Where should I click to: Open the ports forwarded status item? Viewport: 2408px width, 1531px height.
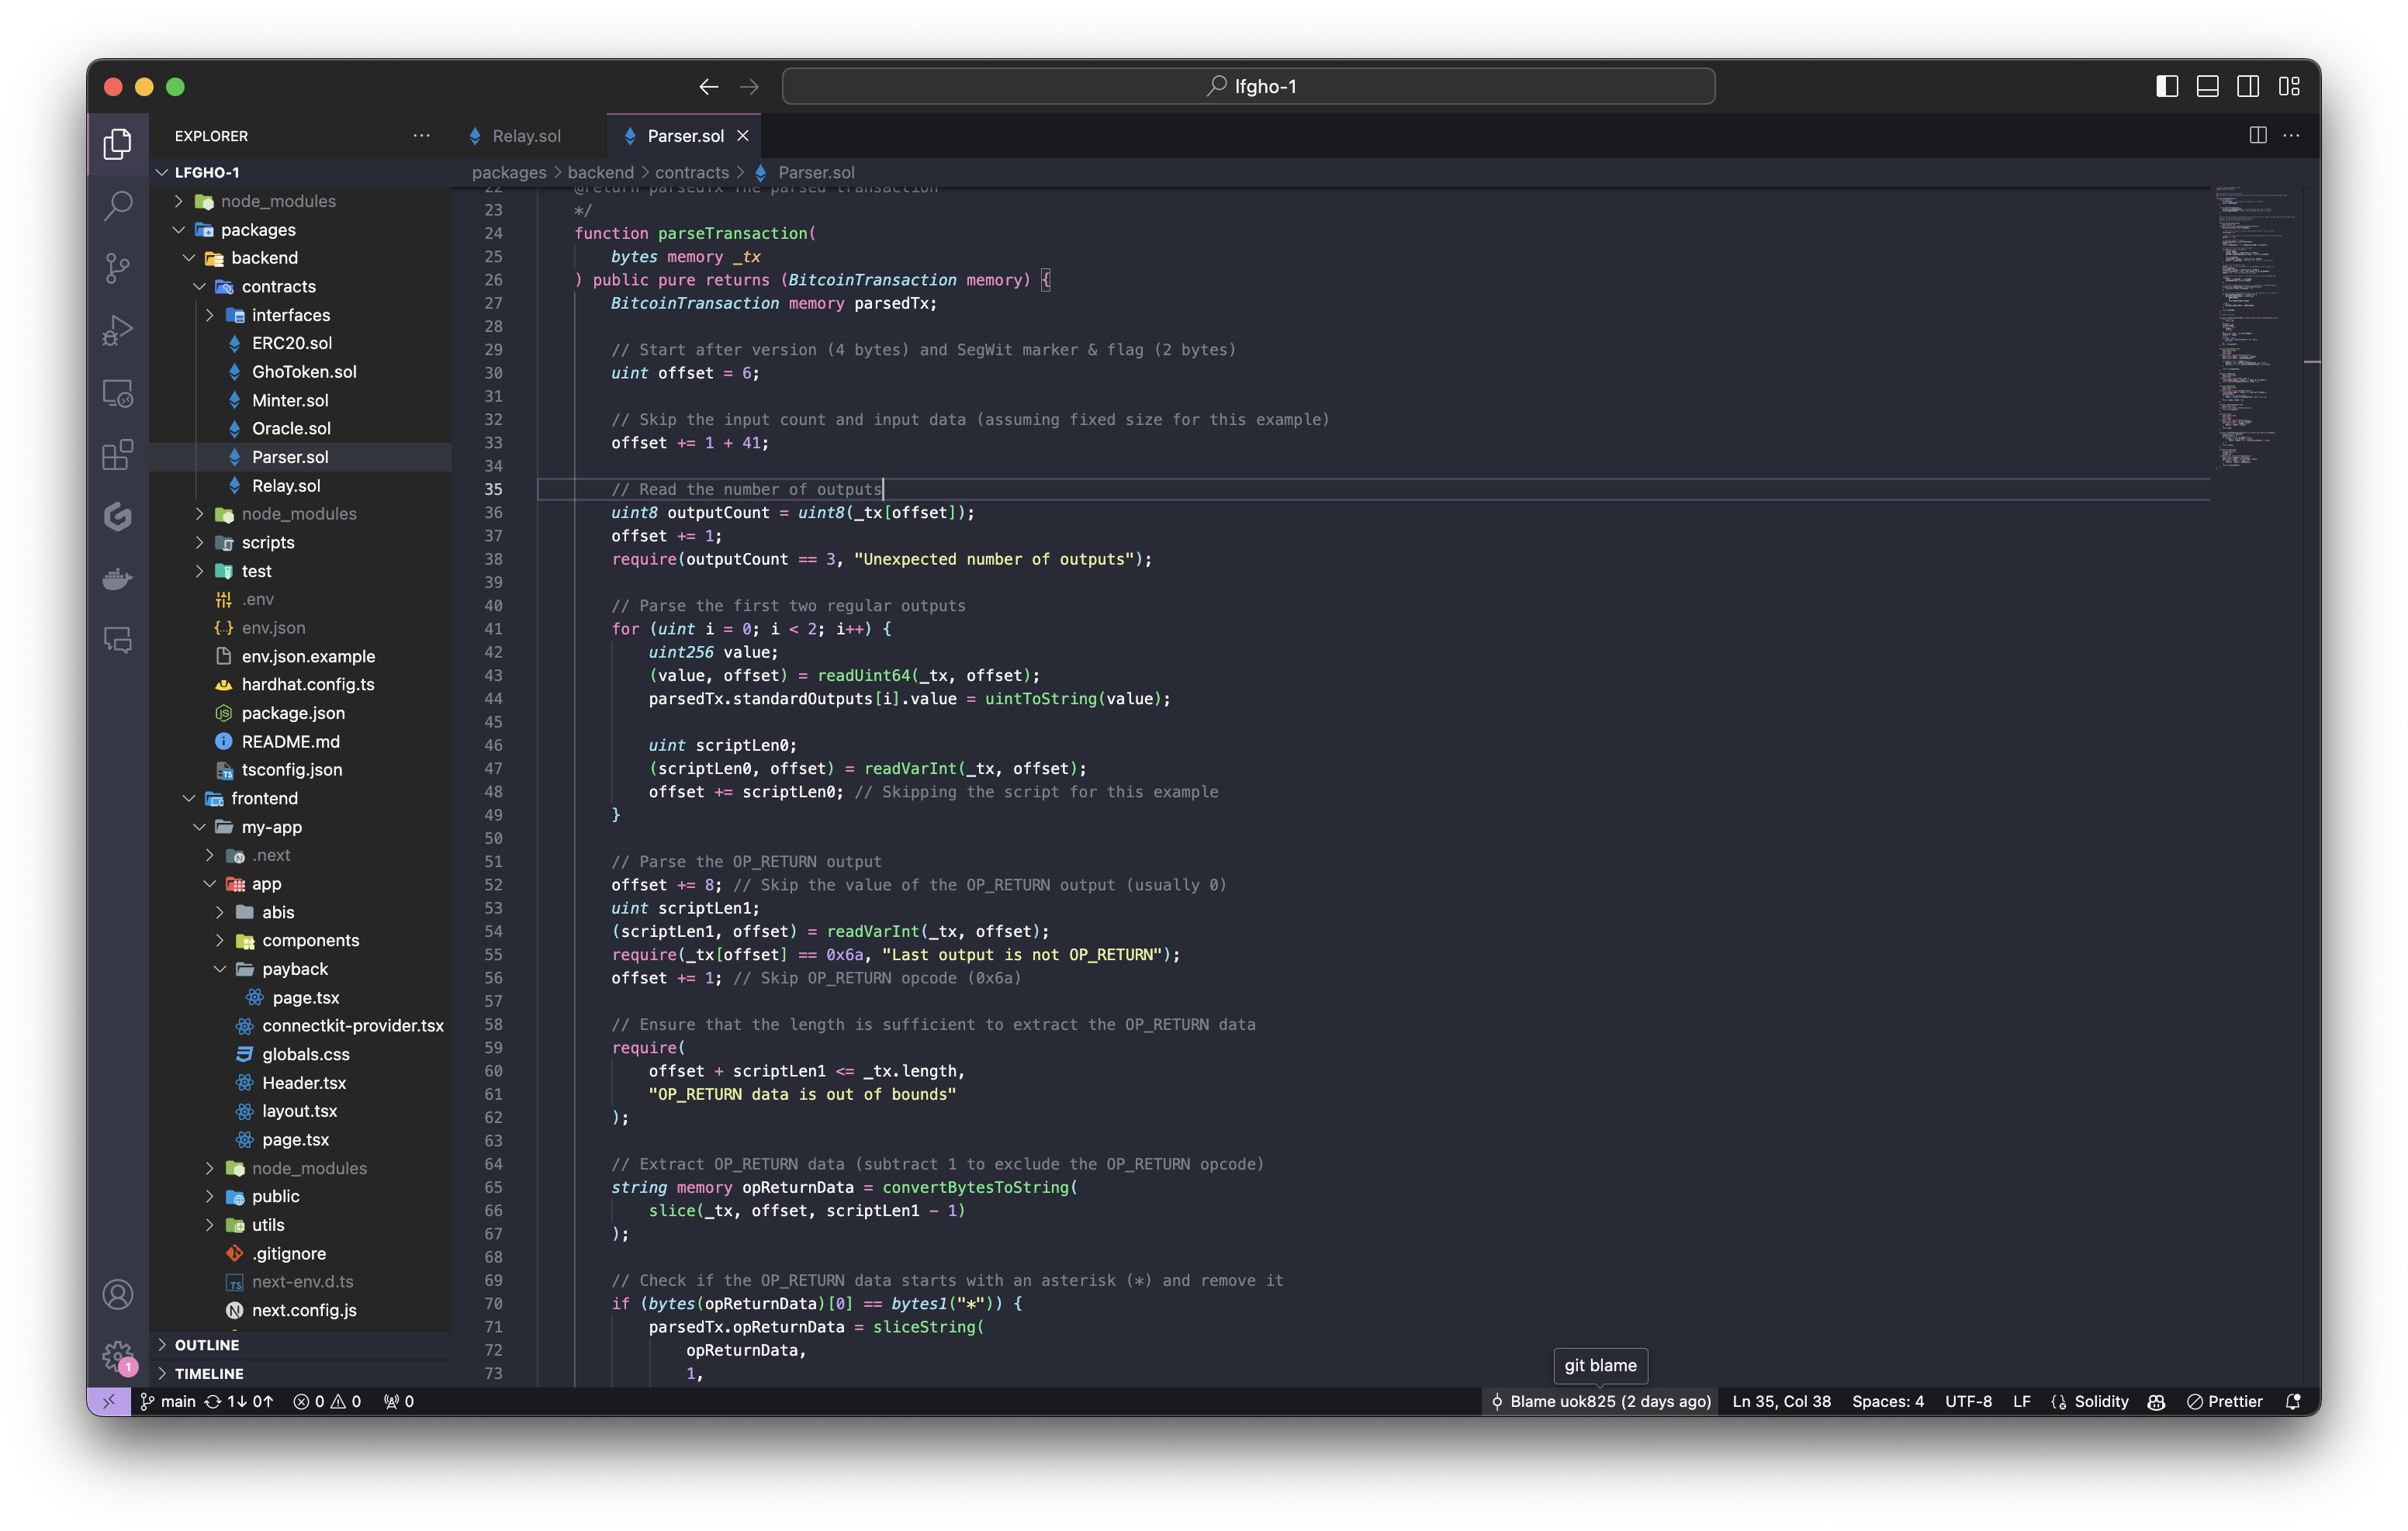point(398,1401)
